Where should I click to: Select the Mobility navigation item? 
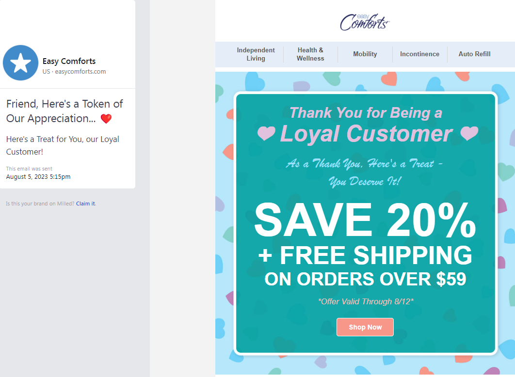pos(365,54)
